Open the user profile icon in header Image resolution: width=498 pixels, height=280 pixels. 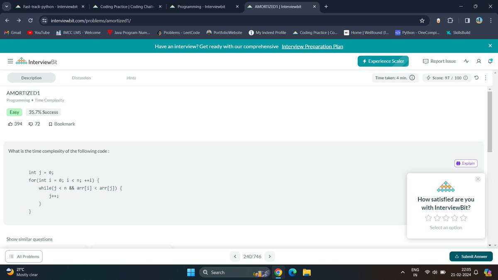click(478, 61)
